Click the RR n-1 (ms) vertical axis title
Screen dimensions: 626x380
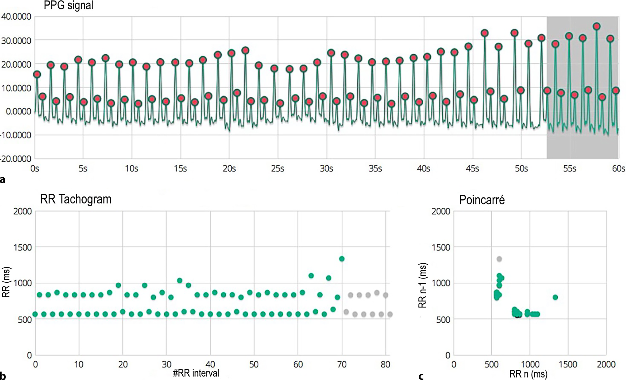point(422,285)
